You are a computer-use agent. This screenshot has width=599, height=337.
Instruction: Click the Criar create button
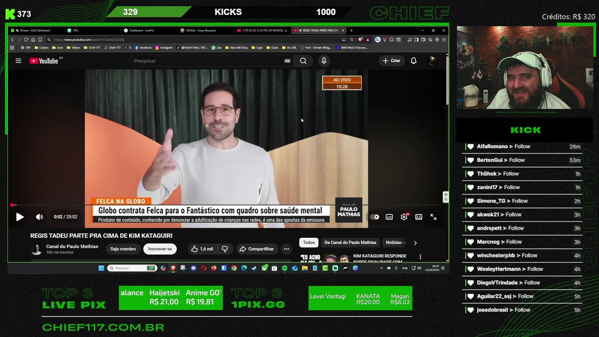click(391, 61)
